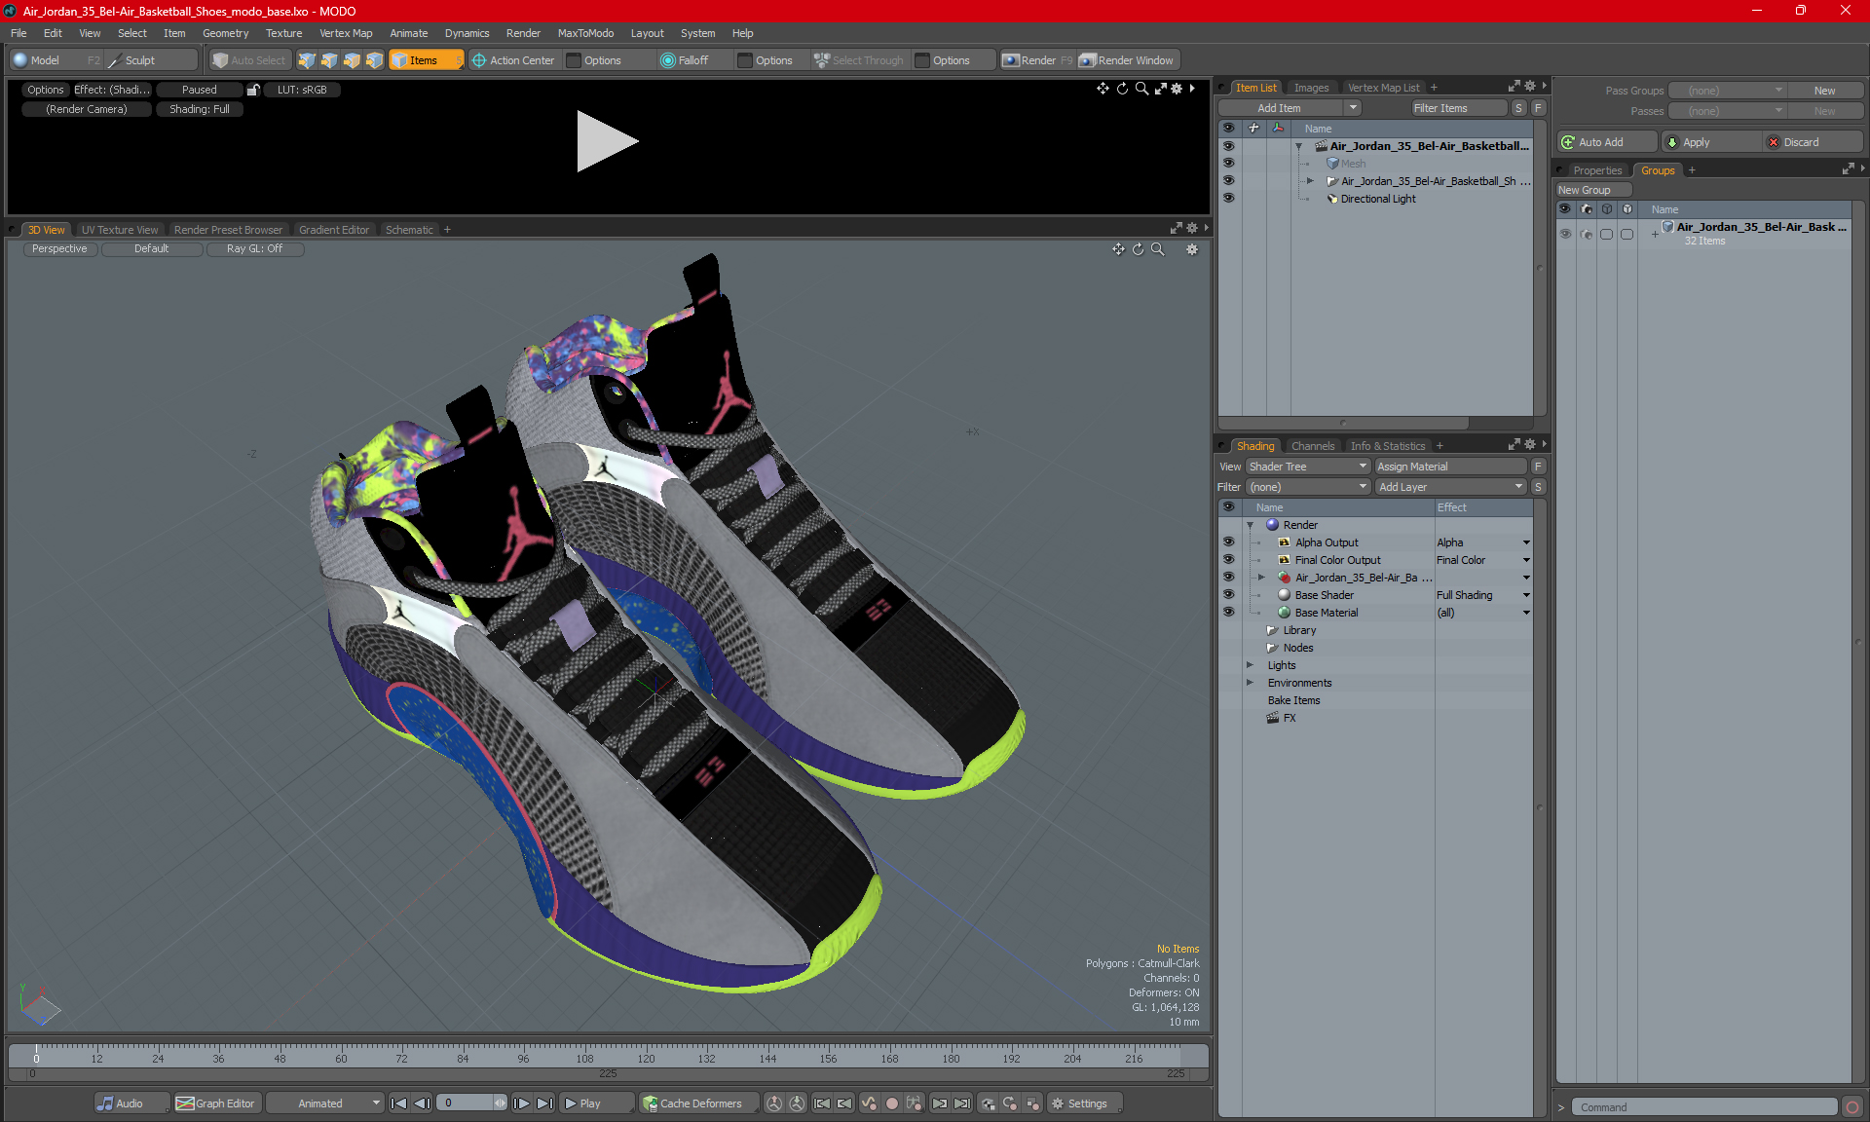Open Graph Editor

216,1103
